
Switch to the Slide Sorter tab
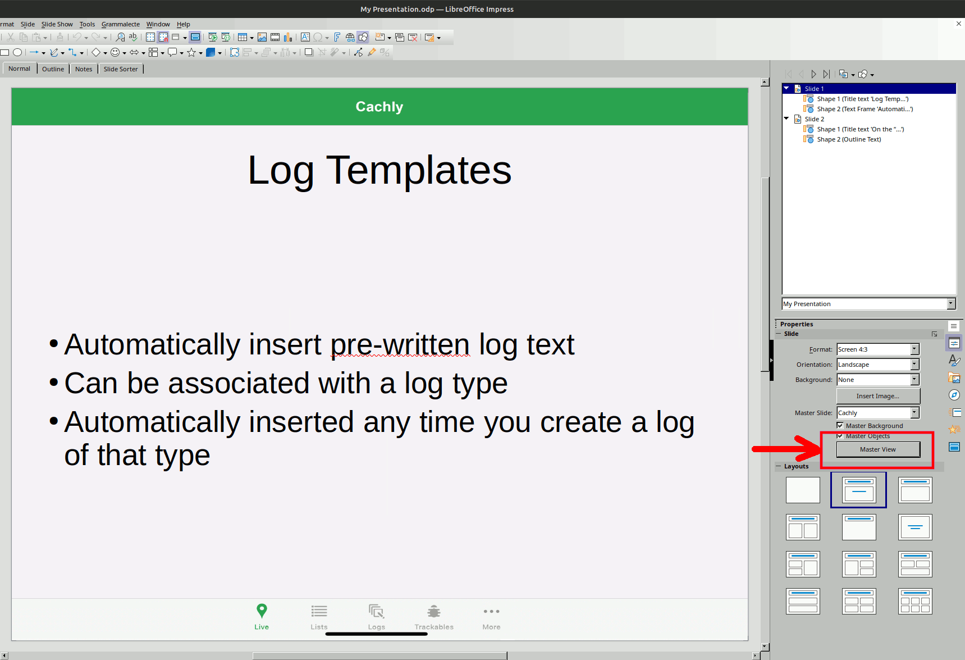point(121,69)
